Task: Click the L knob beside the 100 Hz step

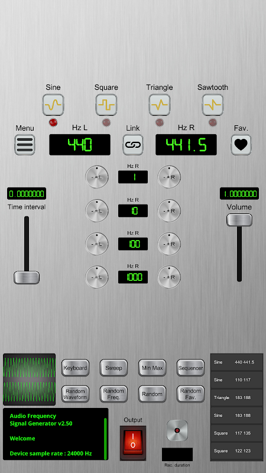Action: pos(97,244)
